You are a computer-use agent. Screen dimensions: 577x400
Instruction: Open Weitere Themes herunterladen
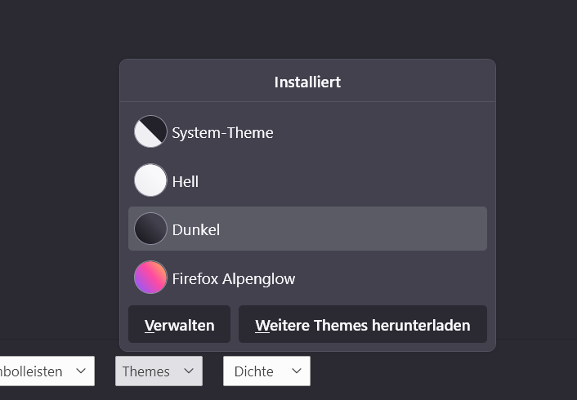coord(362,325)
